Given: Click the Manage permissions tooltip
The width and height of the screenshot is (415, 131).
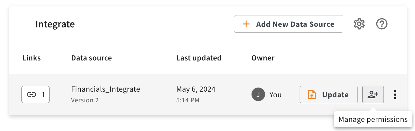Looking at the screenshot, I should pos(373,120).
